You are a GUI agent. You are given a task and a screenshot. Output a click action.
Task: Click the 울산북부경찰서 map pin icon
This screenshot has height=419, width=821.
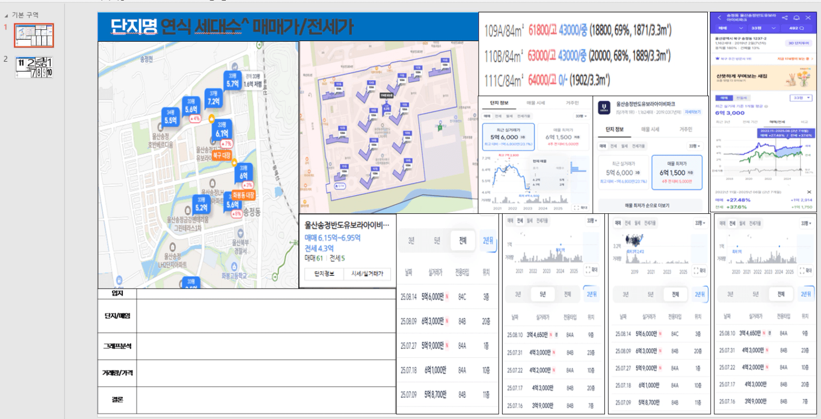241,233
